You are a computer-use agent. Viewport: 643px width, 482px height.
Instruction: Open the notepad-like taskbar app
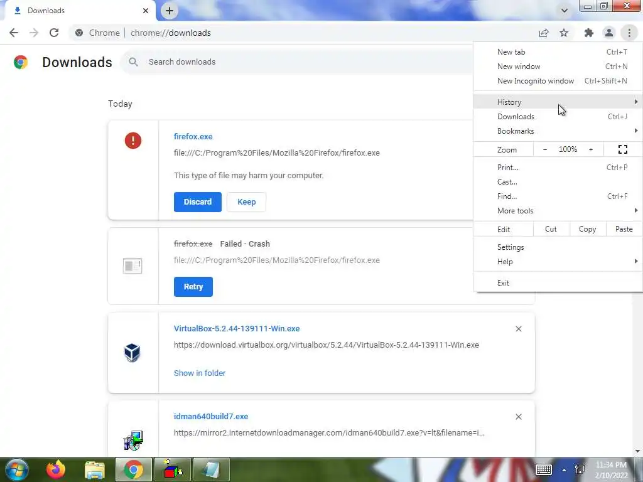pyautogui.click(x=211, y=469)
